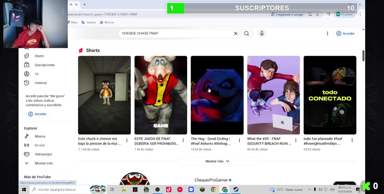Open the Traducir bookmark

89,22
